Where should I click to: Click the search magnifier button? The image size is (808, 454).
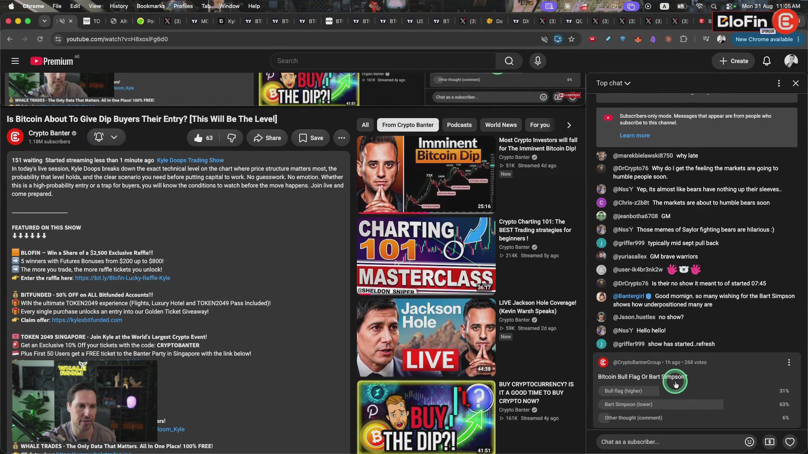[x=509, y=61]
